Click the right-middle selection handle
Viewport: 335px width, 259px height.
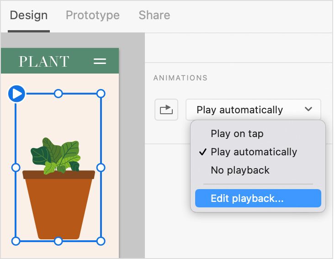pos(101,168)
